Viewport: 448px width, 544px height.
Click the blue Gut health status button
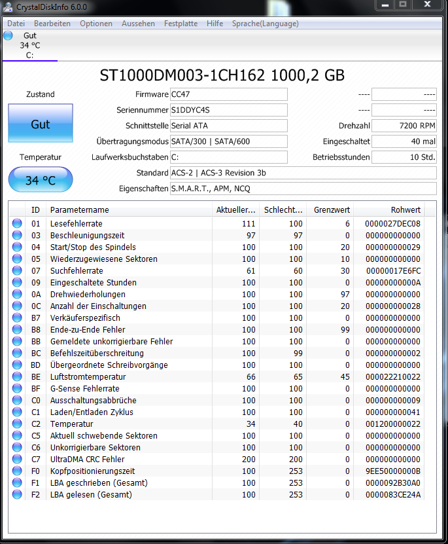(x=41, y=123)
